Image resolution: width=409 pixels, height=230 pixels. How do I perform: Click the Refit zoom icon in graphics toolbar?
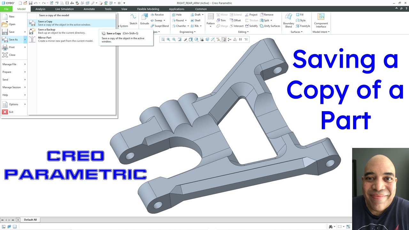163,40
